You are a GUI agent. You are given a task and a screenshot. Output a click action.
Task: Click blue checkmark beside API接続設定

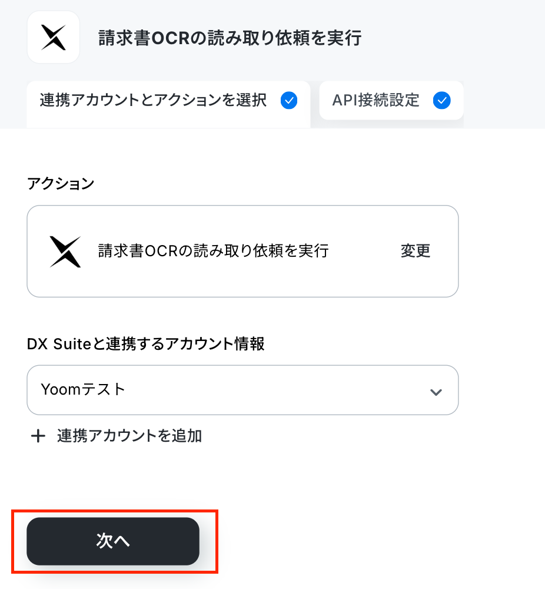[x=442, y=100]
